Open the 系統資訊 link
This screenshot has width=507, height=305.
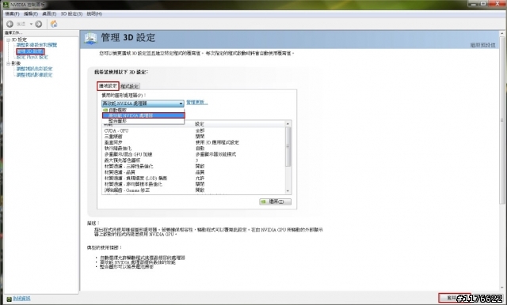tap(21, 299)
